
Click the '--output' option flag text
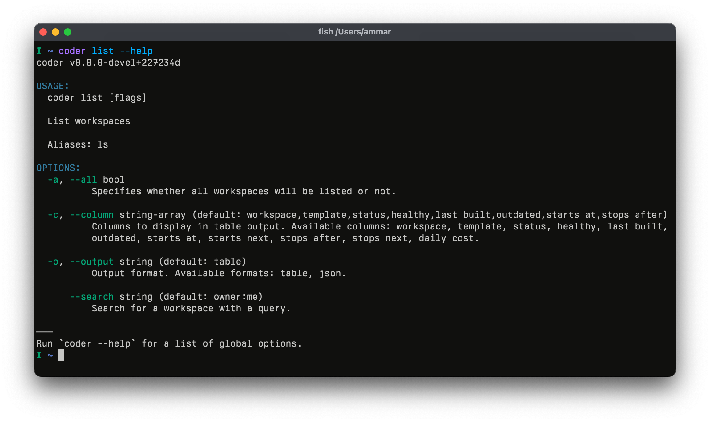(91, 262)
